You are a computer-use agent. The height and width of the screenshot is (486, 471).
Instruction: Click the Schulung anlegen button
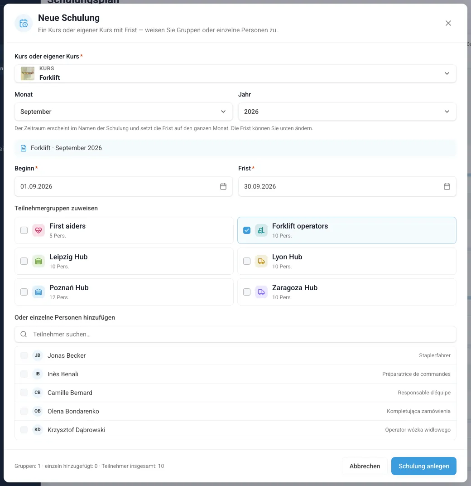click(x=424, y=466)
